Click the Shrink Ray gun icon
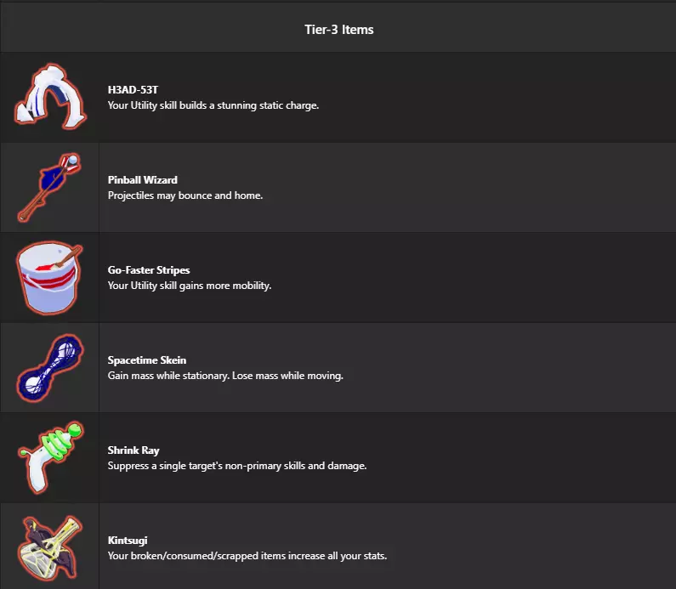Viewport: 676px width, 589px height. click(x=50, y=457)
